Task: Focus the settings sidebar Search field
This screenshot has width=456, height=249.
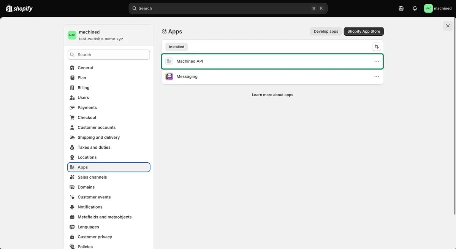Action: click(109, 55)
